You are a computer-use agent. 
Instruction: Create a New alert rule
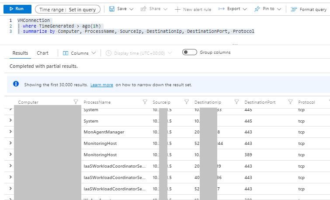192,9
